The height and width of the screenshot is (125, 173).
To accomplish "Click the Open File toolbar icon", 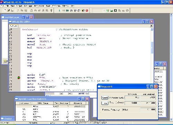I will coord(8,11).
